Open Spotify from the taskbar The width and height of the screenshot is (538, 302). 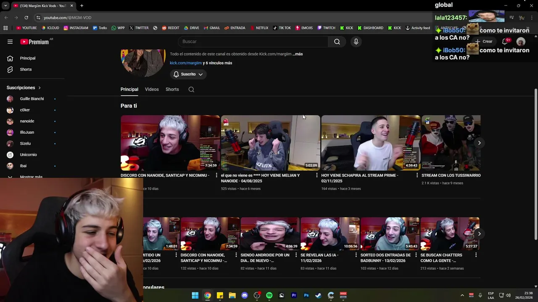pyautogui.click(x=269, y=295)
